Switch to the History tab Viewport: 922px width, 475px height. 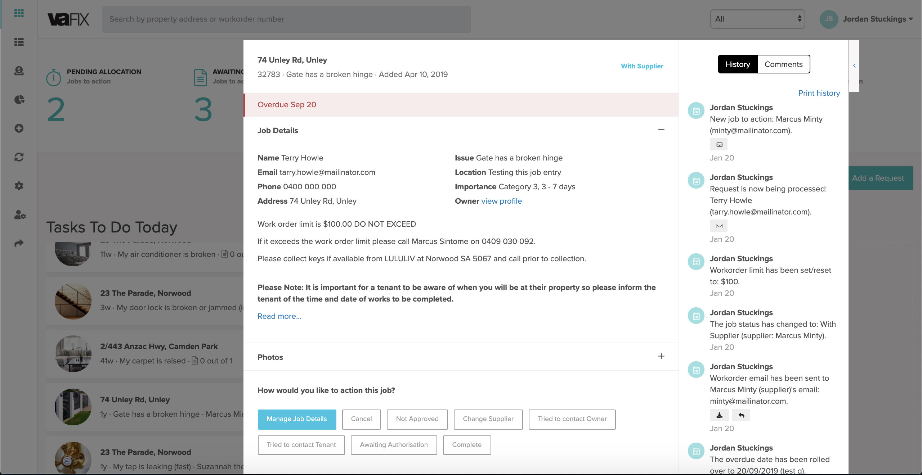tap(738, 64)
